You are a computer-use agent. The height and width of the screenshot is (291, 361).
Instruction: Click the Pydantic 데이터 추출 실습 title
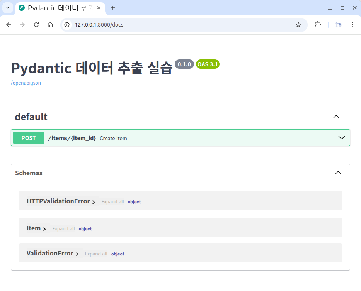(x=92, y=68)
